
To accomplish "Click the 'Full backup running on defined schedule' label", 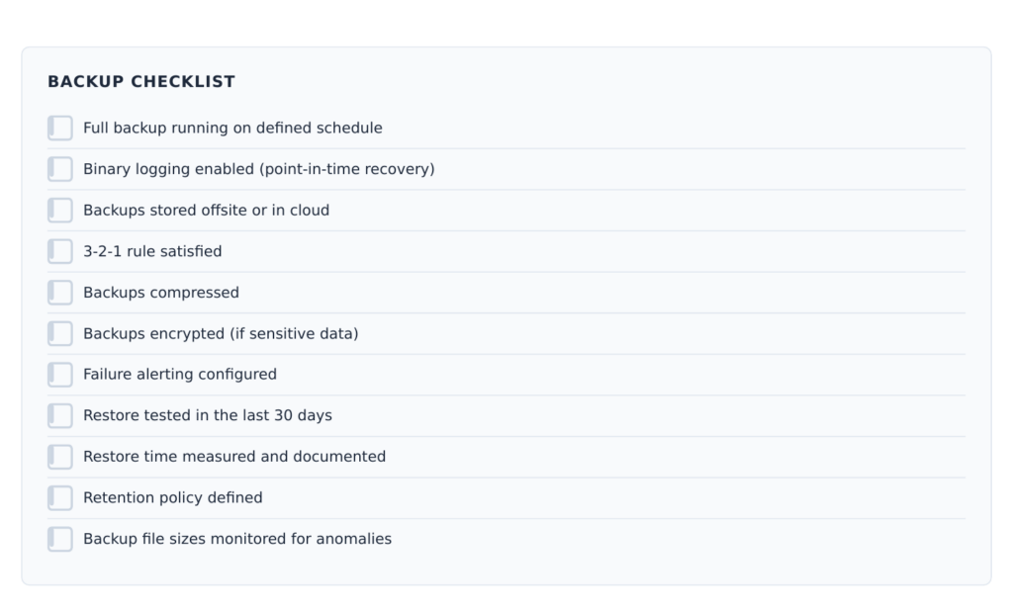I will (232, 128).
